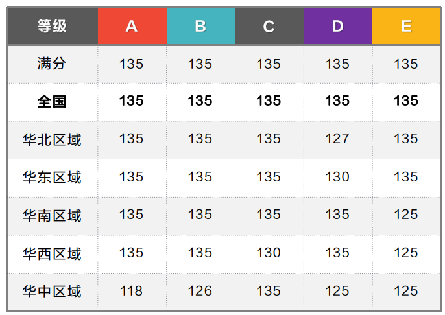Click the 126 value in 华中区域 row

(200, 291)
